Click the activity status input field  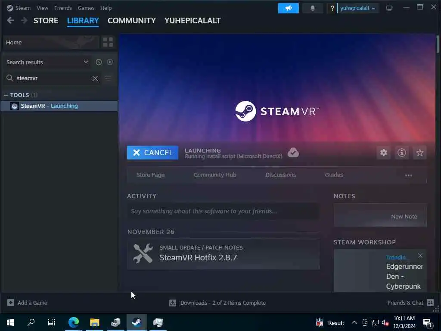click(224, 211)
